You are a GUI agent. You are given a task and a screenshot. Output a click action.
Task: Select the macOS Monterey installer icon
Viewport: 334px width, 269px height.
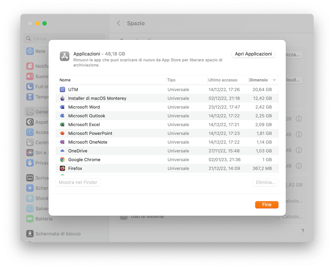[x=62, y=98]
